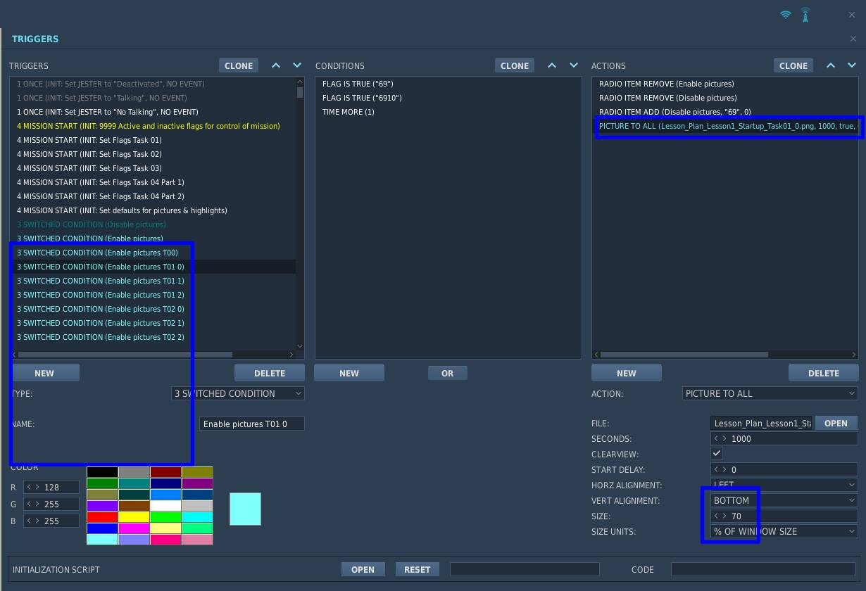The height and width of the screenshot is (591, 866).
Task: Clone the selected trigger
Action: (x=239, y=65)
